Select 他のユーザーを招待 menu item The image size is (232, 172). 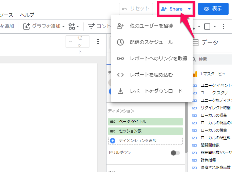coord(152,26)
